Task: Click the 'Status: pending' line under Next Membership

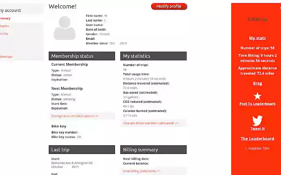Action: [x=63, y=99]
